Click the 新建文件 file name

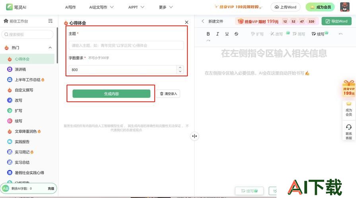coord(216,21)
